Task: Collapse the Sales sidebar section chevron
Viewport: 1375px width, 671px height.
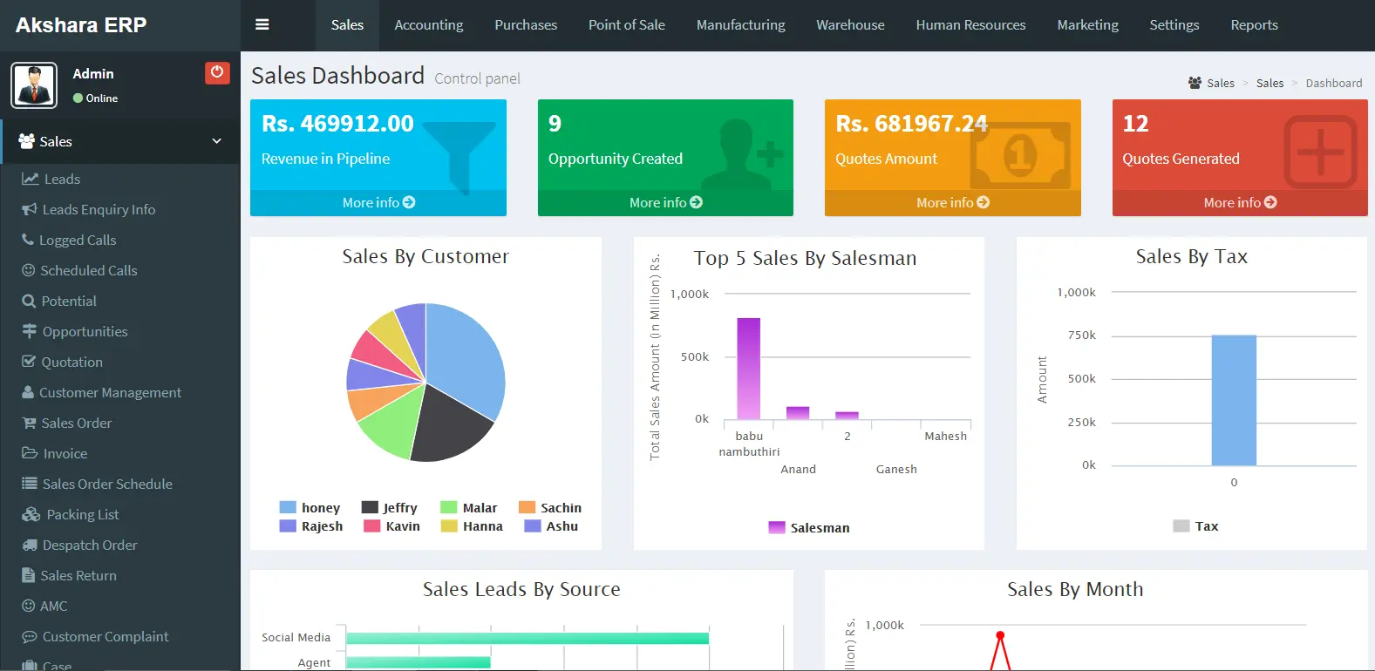Action: pos(216,141)
